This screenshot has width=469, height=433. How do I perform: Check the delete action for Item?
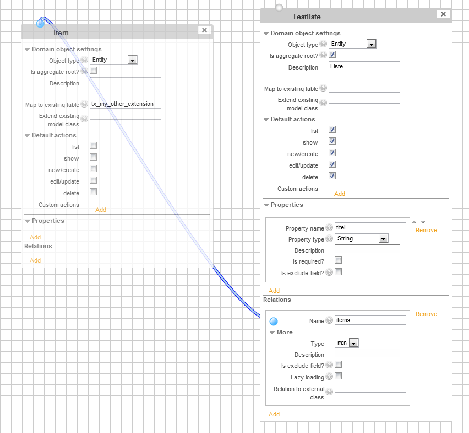[x=94, y=192]
